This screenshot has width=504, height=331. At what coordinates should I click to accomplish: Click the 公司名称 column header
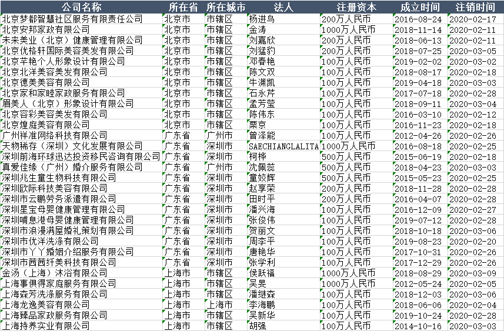(x=81, y=6)
